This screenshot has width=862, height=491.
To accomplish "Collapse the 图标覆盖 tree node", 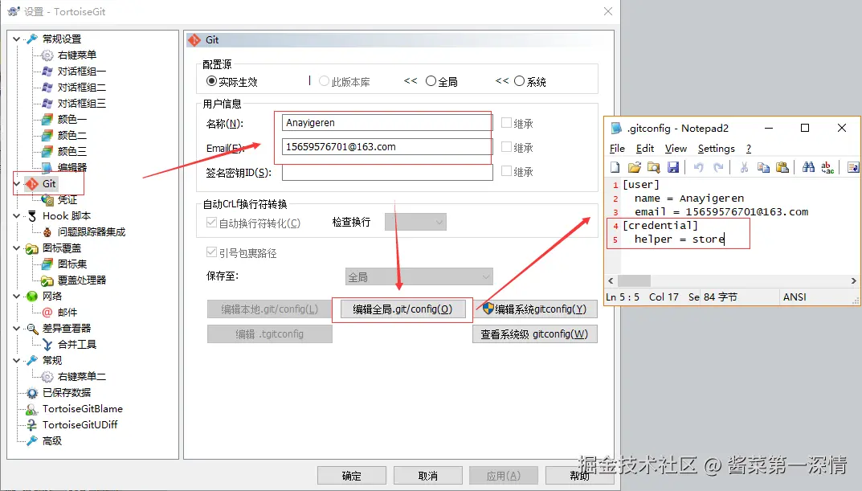I will [17, 248].
